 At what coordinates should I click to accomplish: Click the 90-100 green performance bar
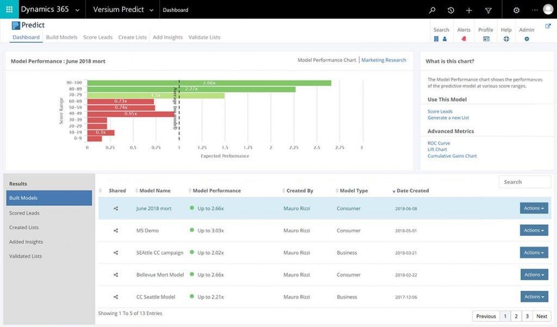[x=209, y=83]
